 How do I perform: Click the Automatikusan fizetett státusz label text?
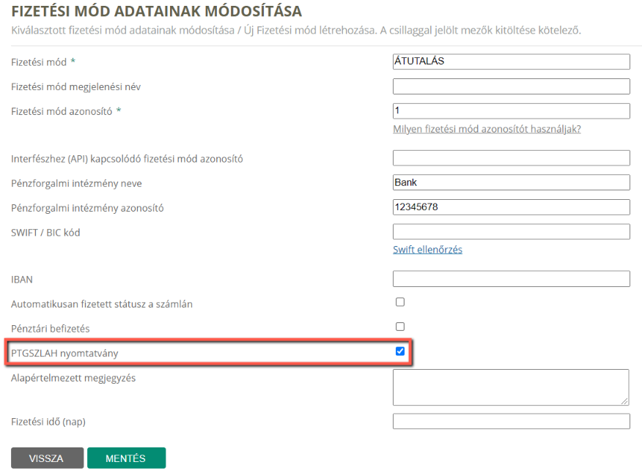tap(102, 304)
